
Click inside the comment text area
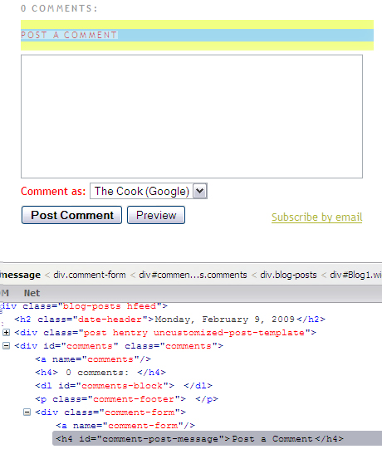point(192,116)
